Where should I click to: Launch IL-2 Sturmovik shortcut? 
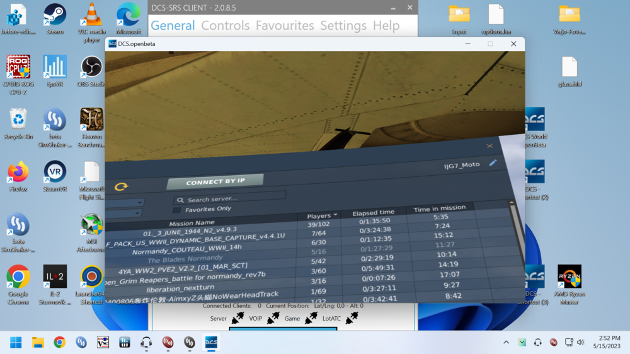pos(55,285)
